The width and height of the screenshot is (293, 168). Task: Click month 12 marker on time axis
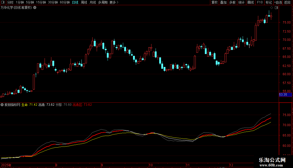(x=231, y=165)
